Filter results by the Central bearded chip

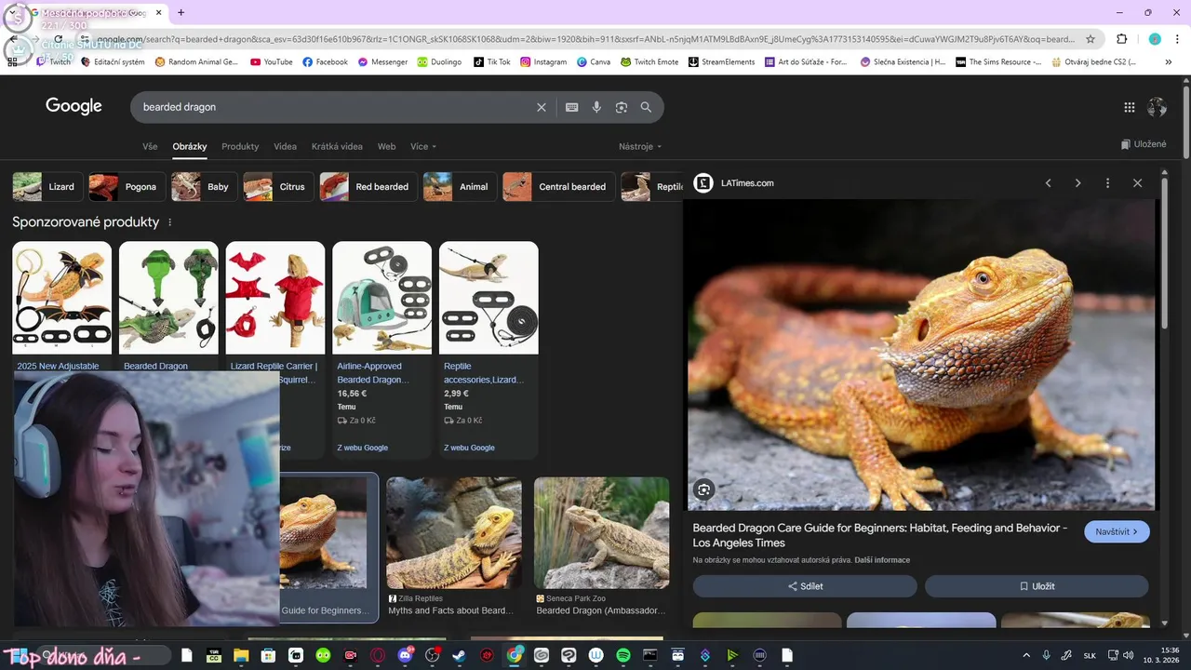[x=559, y=187]
